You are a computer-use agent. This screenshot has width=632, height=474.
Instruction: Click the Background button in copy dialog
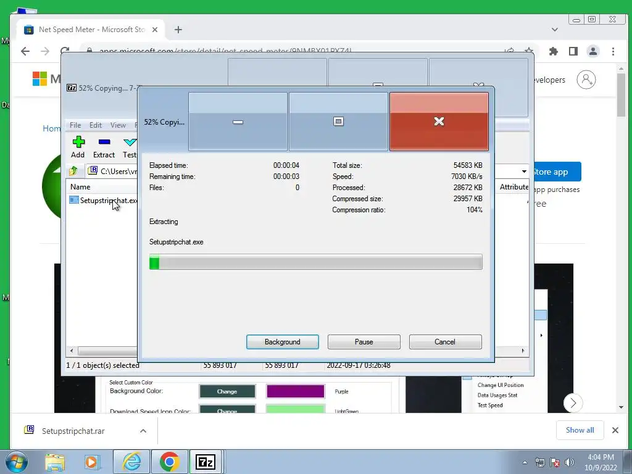click(282, 342)
